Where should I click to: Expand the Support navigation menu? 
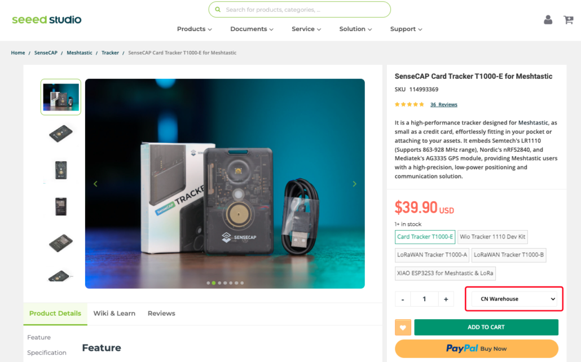click(406, 29)
